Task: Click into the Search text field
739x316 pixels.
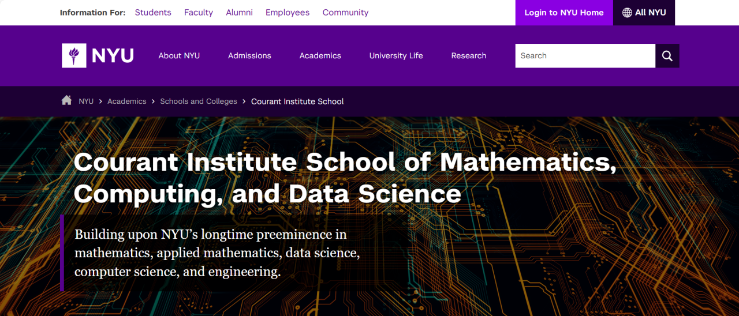Action: (x=585, y=56)
